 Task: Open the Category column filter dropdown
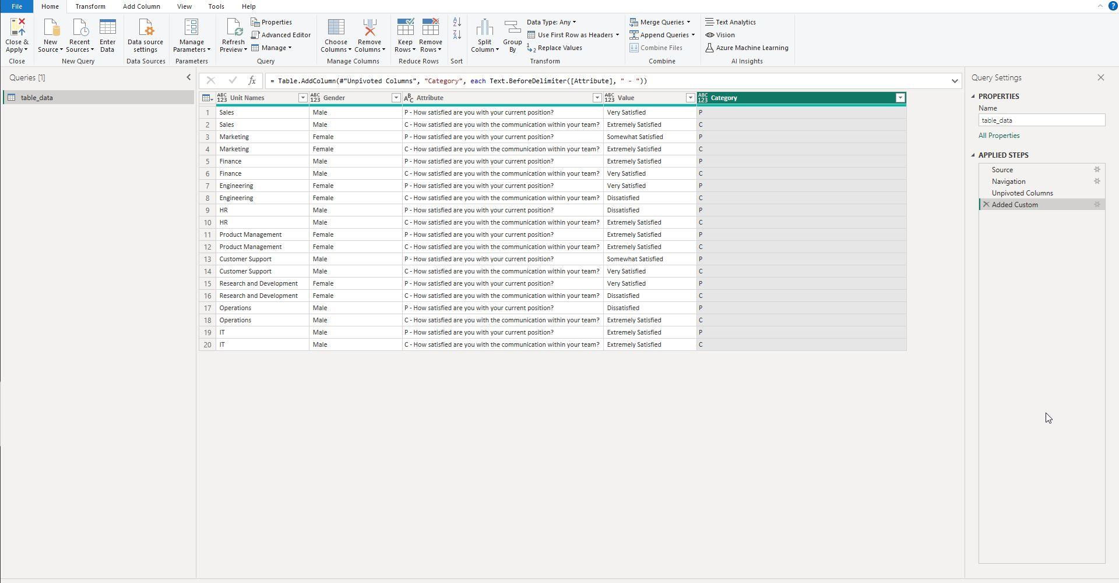[900, 98]
